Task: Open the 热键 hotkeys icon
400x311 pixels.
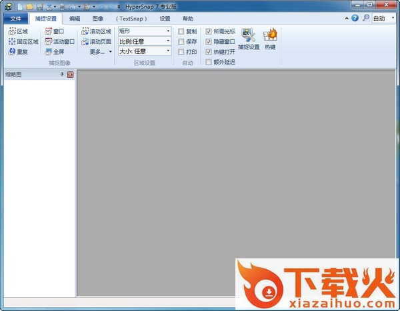Action: [271, 39]
